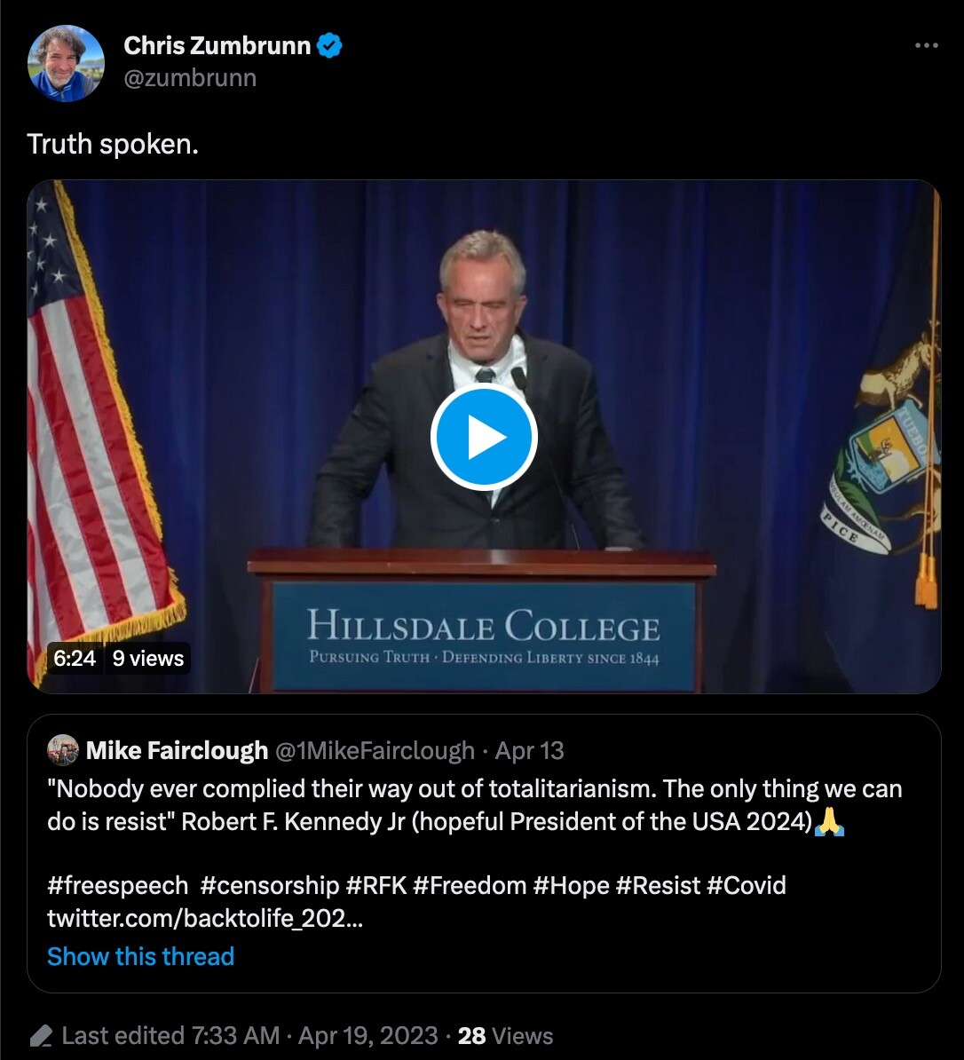Open the @zumbrunn handle link

190,78
